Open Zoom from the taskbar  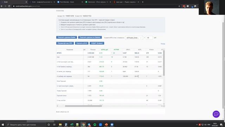pos(112,125)
